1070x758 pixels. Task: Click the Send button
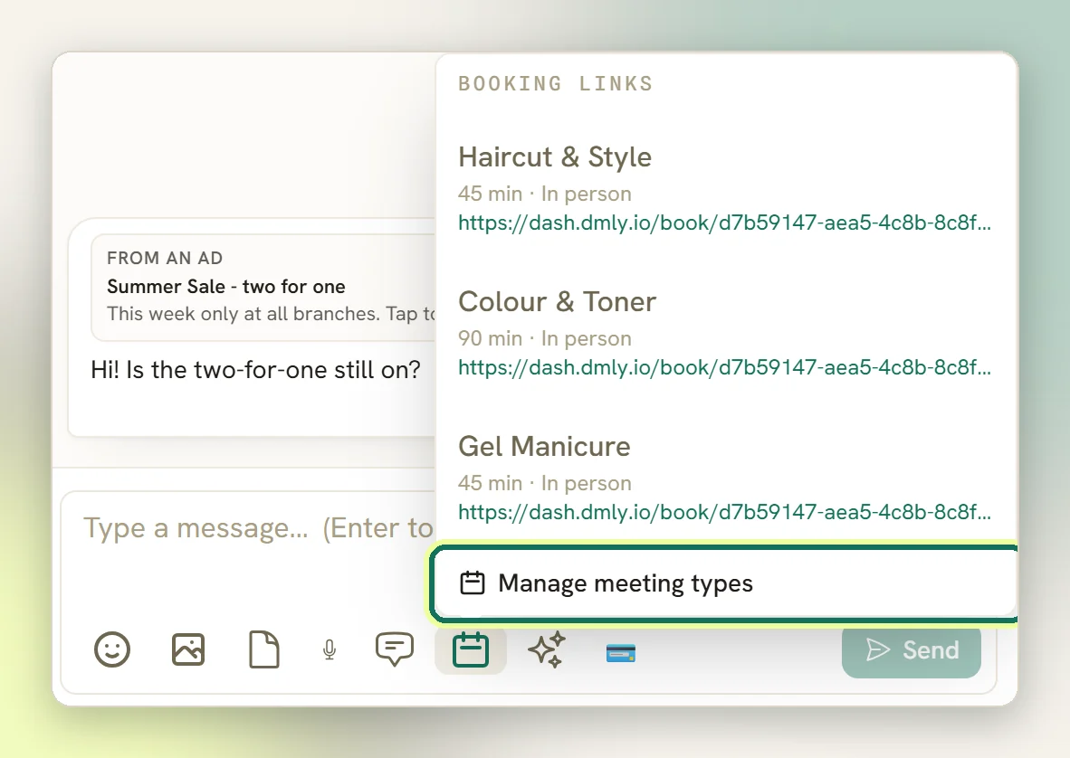point(912,650)
